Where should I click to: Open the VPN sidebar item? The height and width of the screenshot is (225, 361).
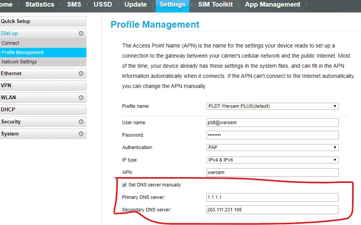click(x=43, y=85)
